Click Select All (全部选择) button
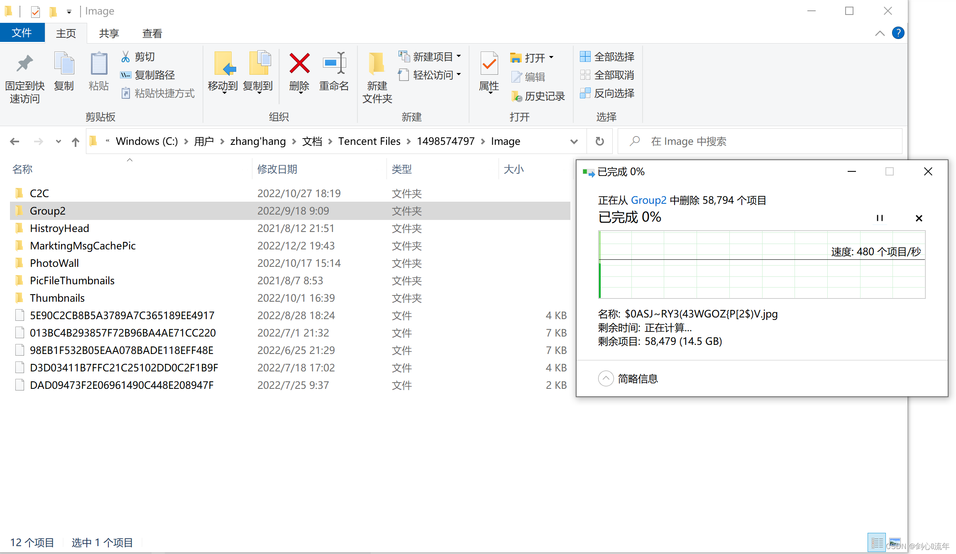This screenshot has width=956, height=554. click(607, 56)
